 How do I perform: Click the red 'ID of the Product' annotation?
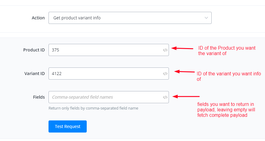(x=227, y=51)
